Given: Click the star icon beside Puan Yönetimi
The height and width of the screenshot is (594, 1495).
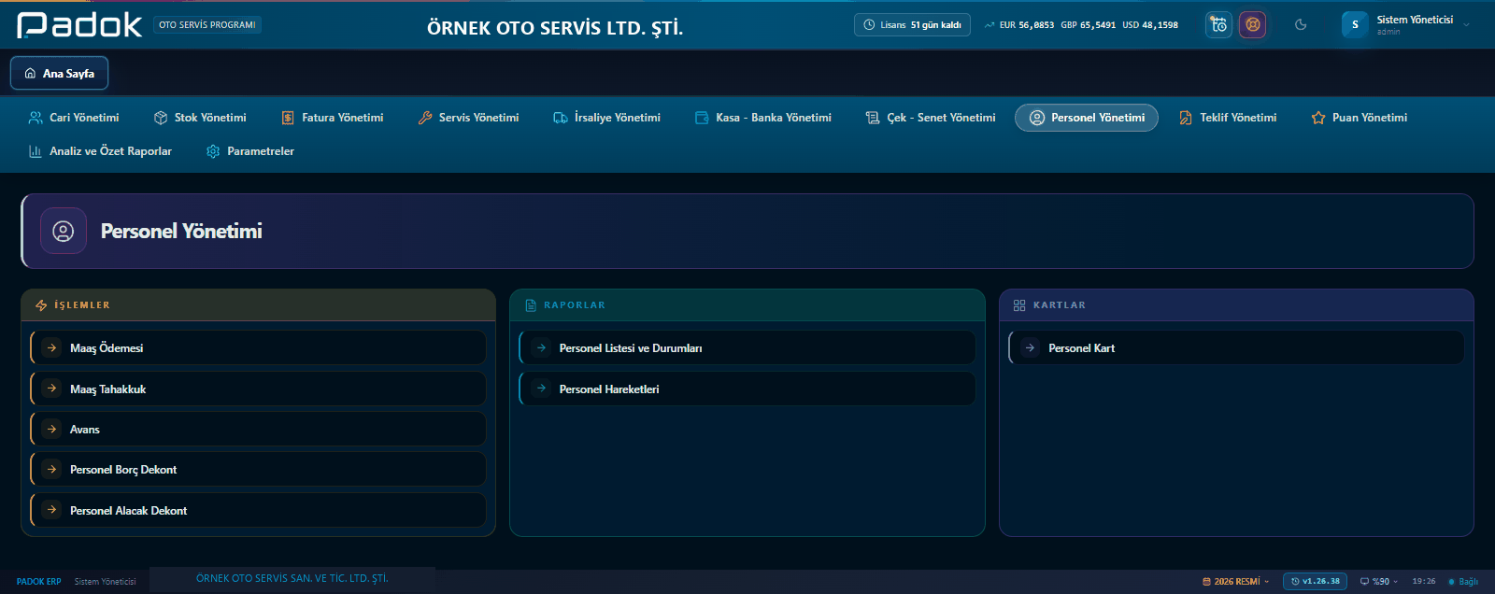Looking at the screenshot, I should [1318, 118].
